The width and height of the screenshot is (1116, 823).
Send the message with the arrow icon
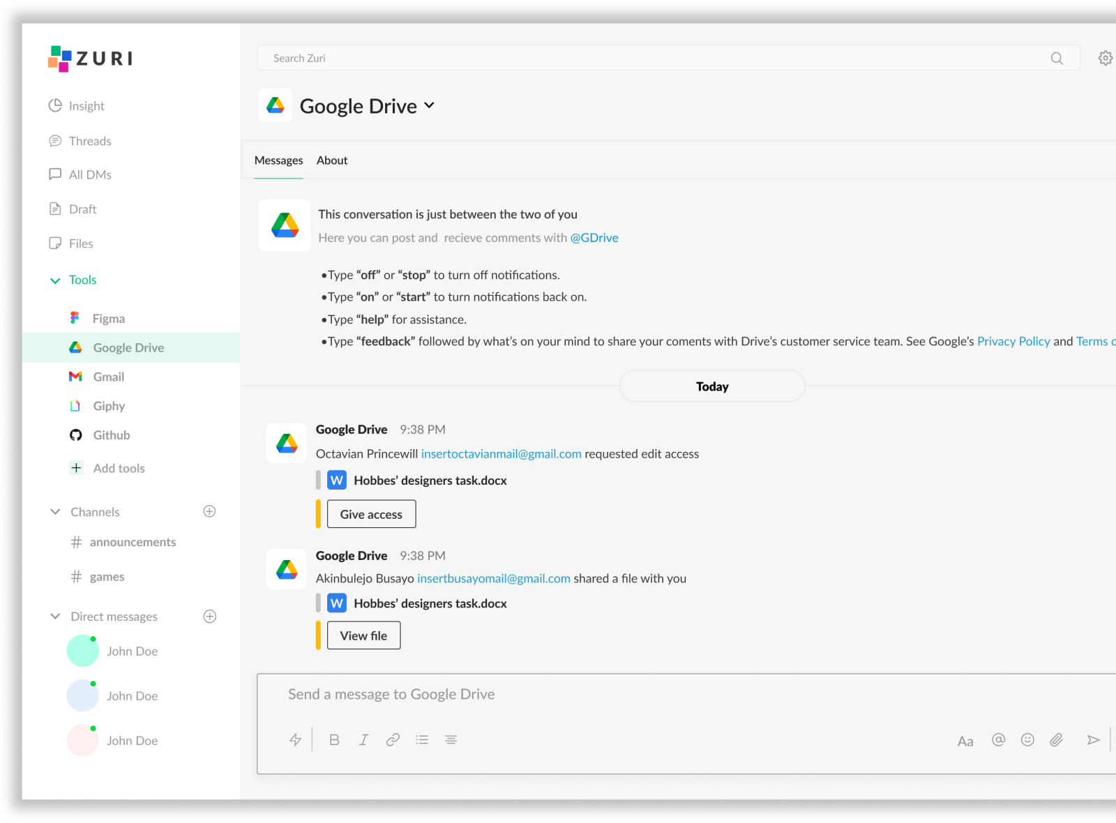[x=1093, y=740]
